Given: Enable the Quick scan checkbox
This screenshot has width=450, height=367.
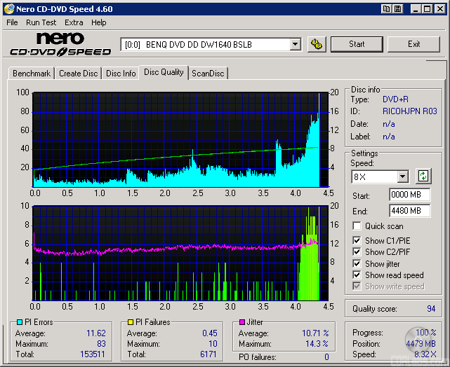Looking at the screenshot, I should [357, 226].
